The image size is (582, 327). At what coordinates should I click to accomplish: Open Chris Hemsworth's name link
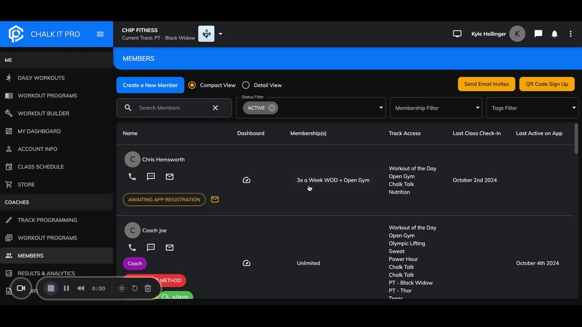(163, 159)
